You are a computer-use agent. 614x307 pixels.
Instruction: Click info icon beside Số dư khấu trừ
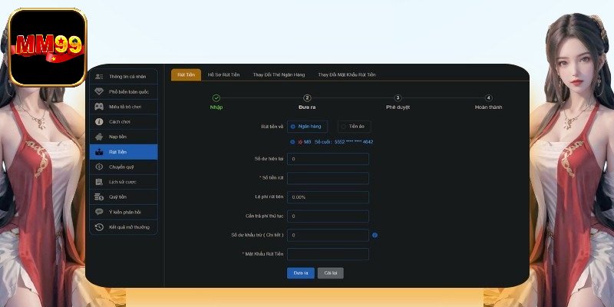click(x=375, y=236)
